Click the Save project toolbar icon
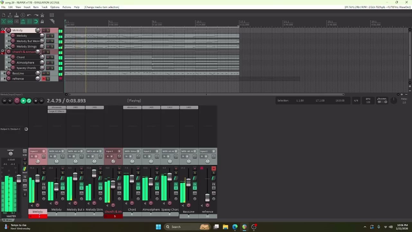The height and width of the screenshot is (232, 412). coord(16,15)
